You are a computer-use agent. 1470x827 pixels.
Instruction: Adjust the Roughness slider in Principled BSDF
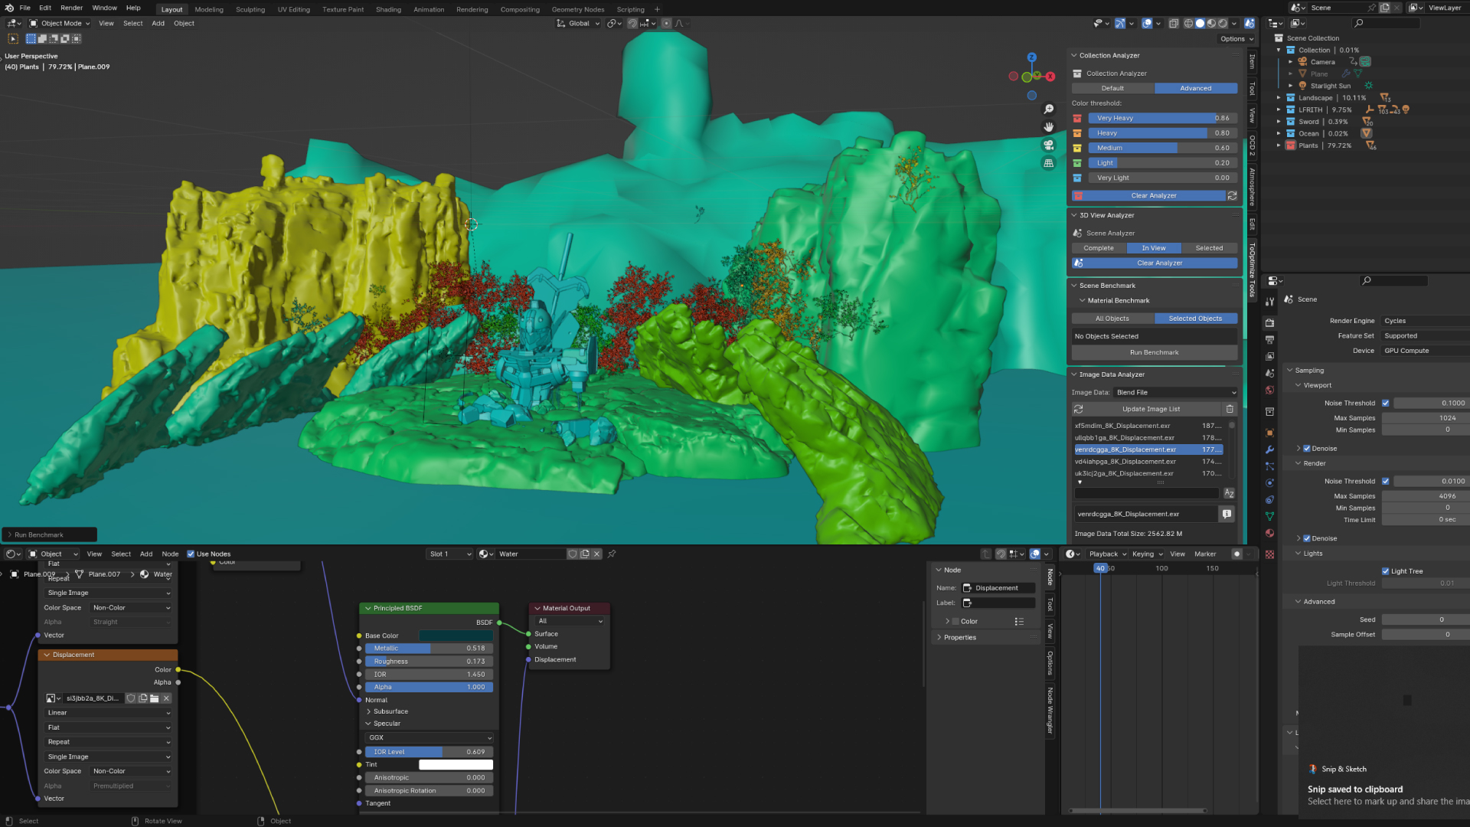click(x=429, y=662)
